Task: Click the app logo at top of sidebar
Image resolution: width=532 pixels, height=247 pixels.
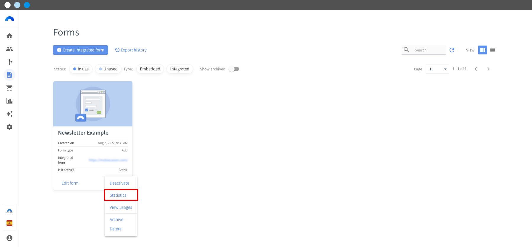Action: point(9,19)
